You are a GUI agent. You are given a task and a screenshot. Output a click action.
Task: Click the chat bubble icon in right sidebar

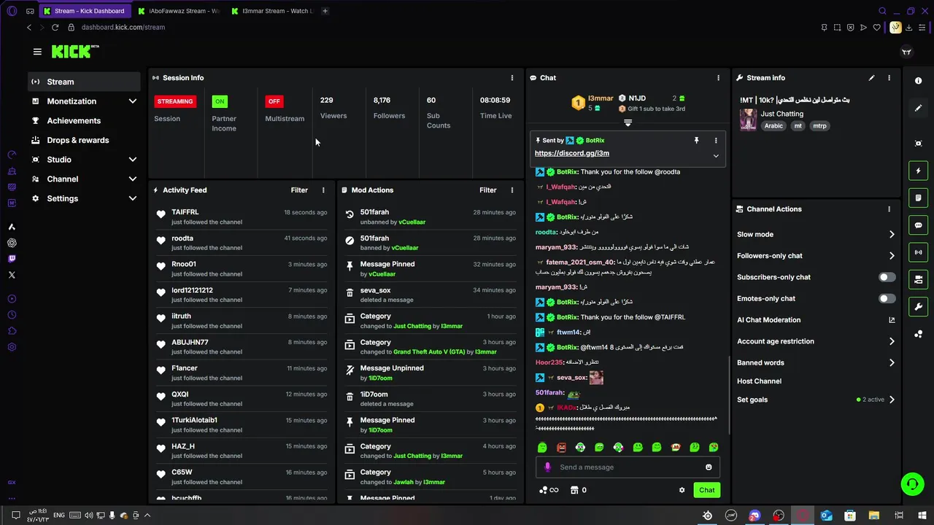[918, 225]
